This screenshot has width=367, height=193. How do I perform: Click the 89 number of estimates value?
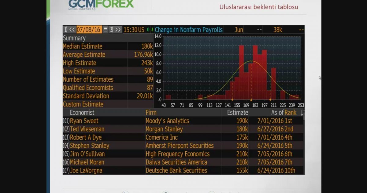(x=150, y=79)
